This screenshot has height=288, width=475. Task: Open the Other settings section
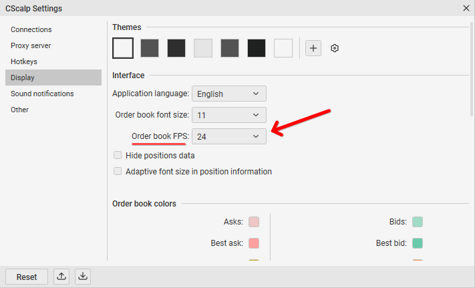point(53,110)
